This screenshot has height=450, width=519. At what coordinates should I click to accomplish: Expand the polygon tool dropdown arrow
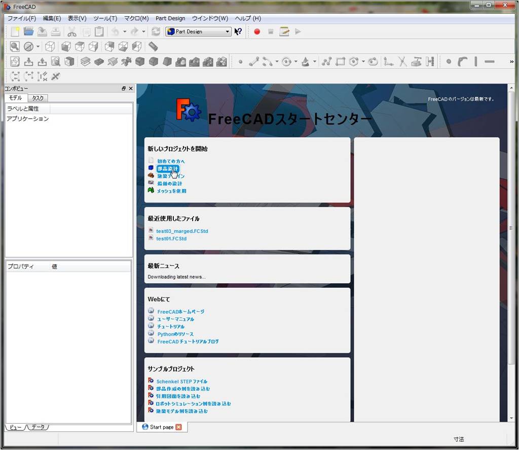(x=363, y=62)
